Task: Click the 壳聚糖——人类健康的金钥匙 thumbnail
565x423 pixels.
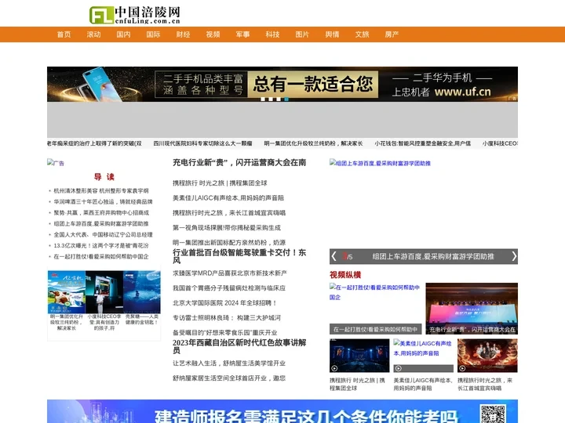Action: coord(141,292)
